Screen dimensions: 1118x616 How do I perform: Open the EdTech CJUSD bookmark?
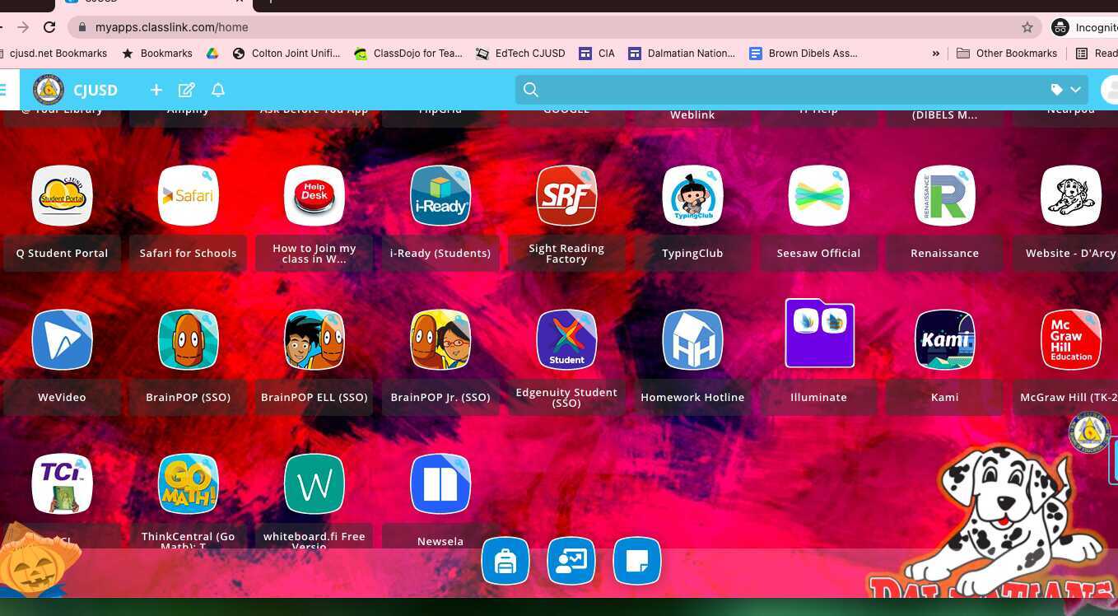(520, 54)
